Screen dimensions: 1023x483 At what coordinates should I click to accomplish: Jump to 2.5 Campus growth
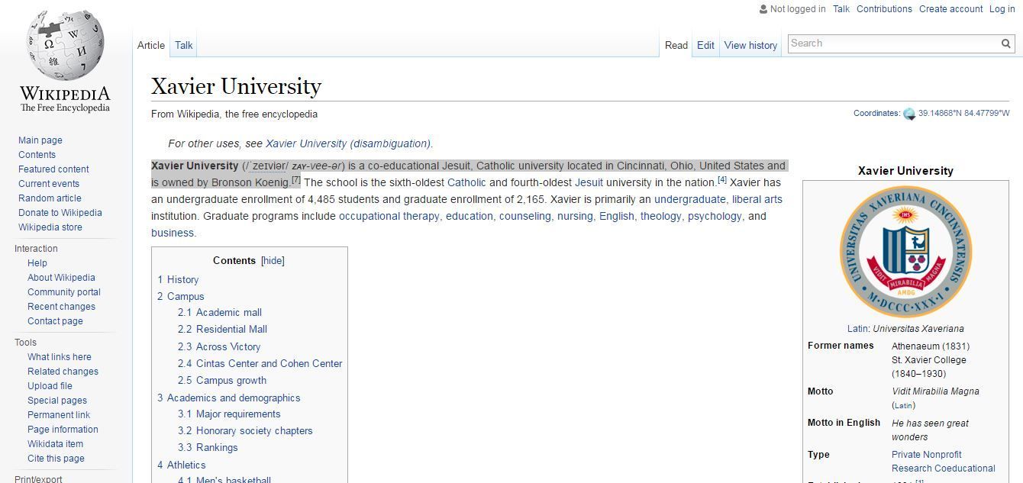222,381
